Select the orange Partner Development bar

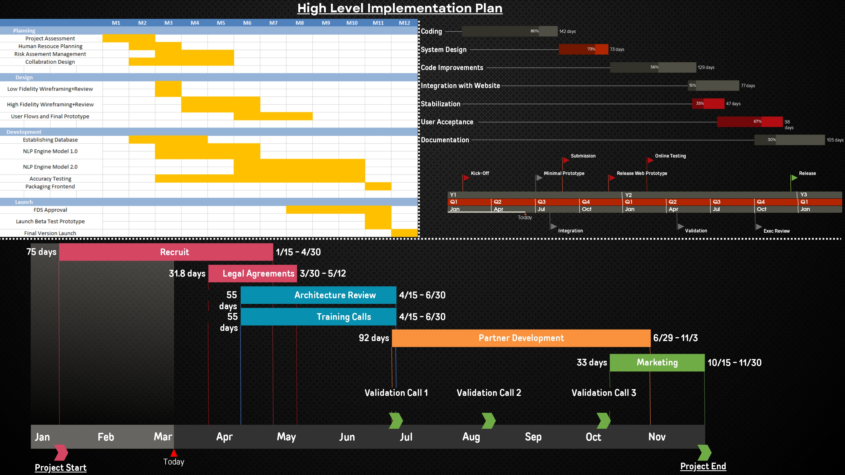coord(521,338)
